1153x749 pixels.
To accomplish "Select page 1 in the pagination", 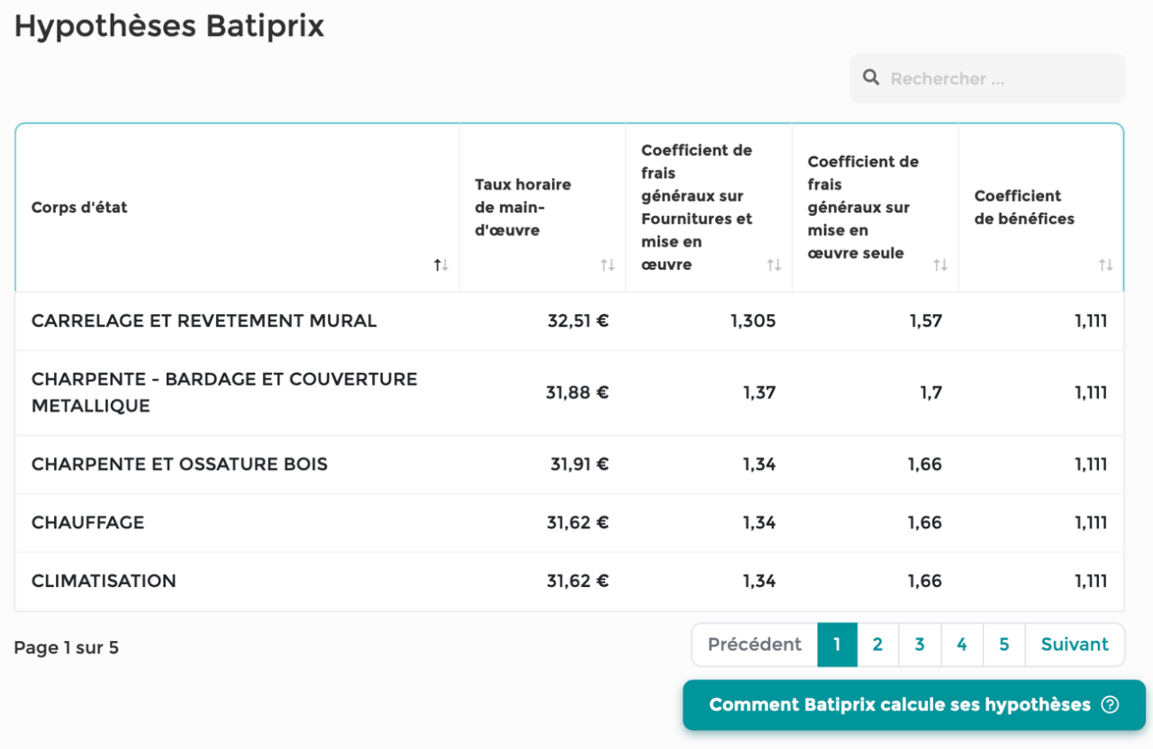I will (x=836, y=645).
